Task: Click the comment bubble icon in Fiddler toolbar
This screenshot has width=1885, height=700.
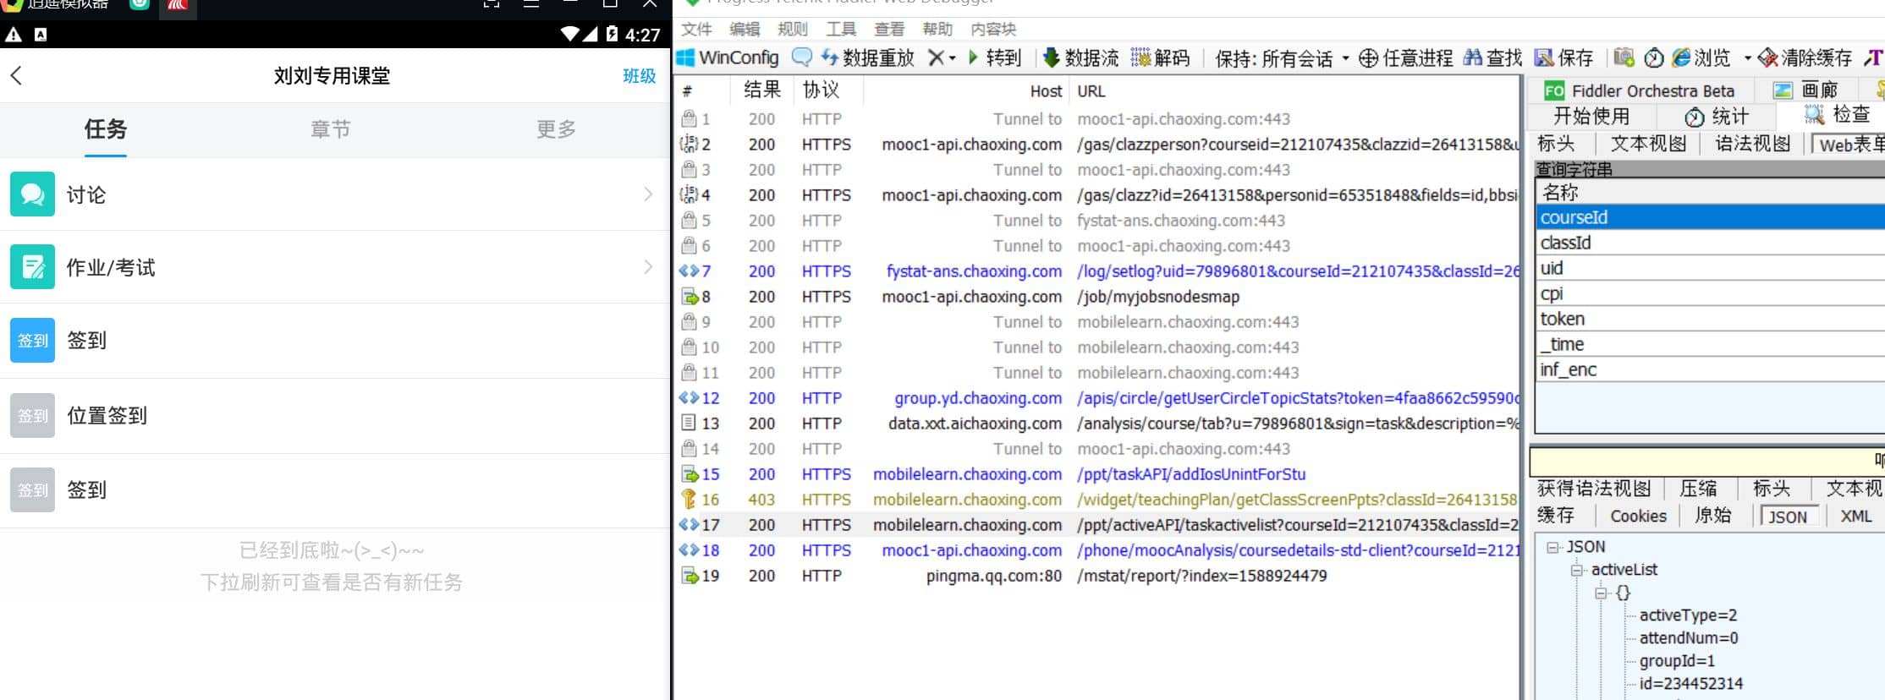Action: (801, 57)
